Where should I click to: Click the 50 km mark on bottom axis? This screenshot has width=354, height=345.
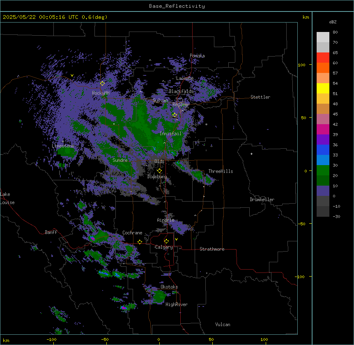(211, 339)
